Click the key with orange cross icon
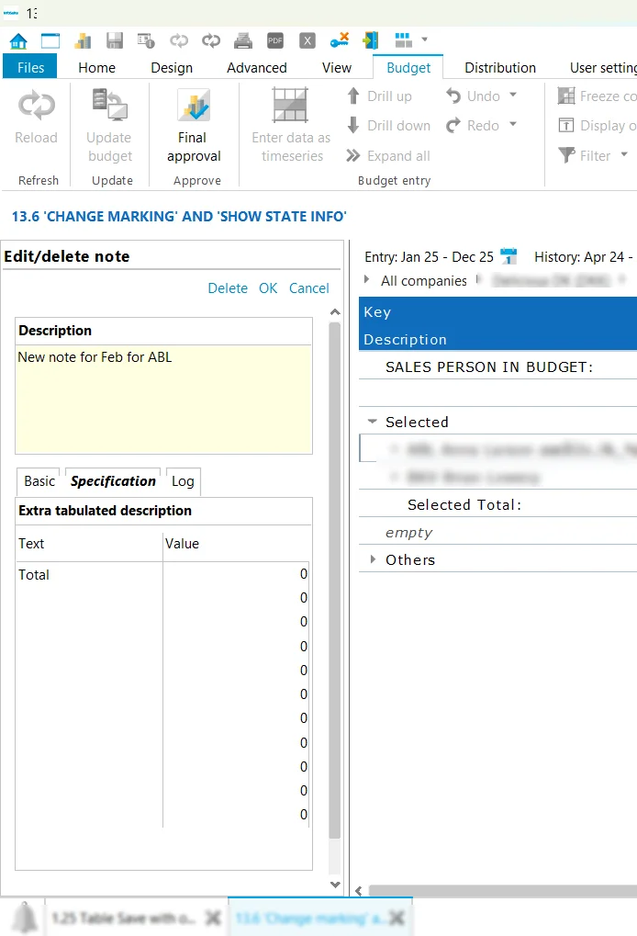This screenshot has width=637, height=936. (x=340, y=40)
